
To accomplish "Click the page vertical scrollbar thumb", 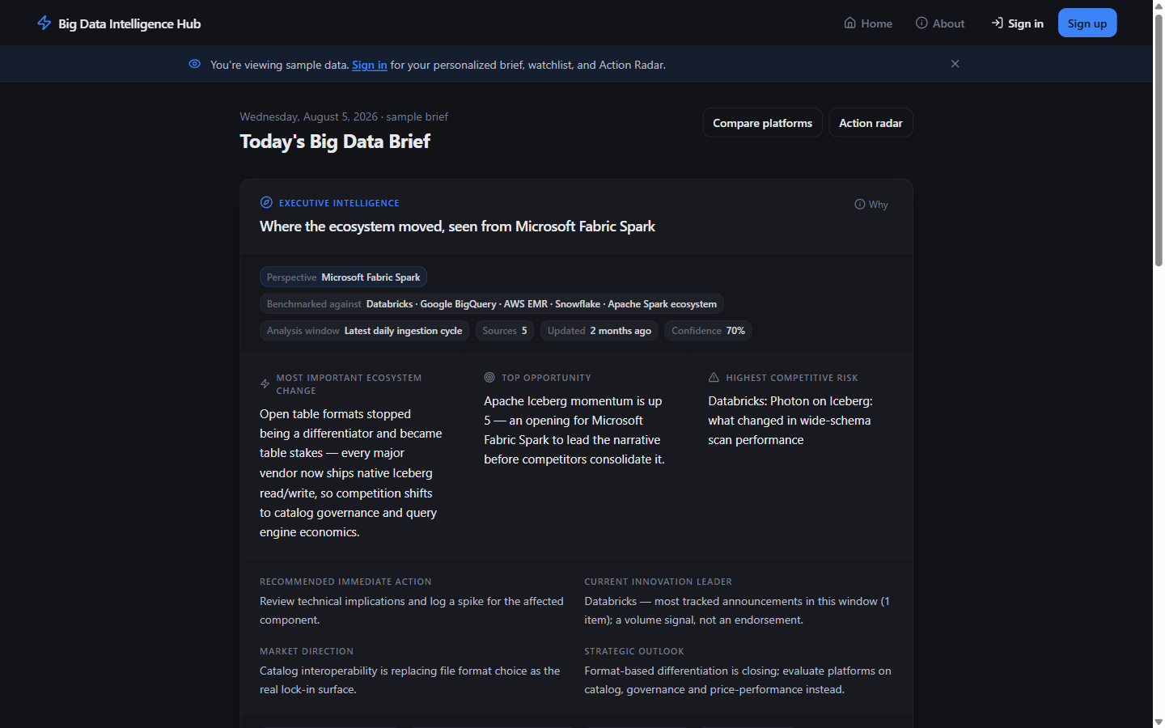I will (x=1159, y=139).
